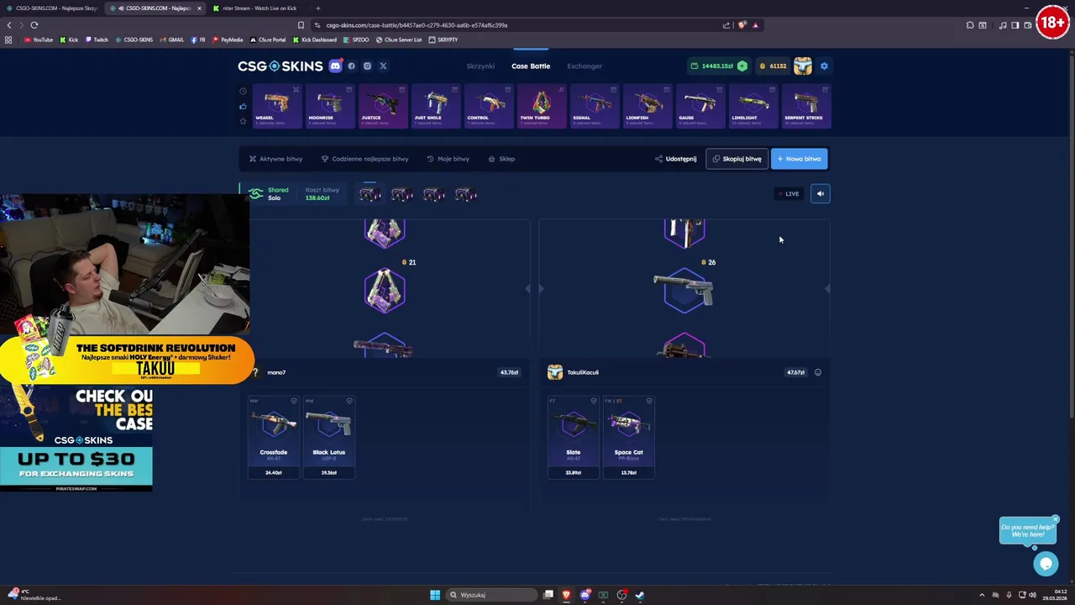
Task: Open the YouTube bookmark
Action: tap(39, 39)
